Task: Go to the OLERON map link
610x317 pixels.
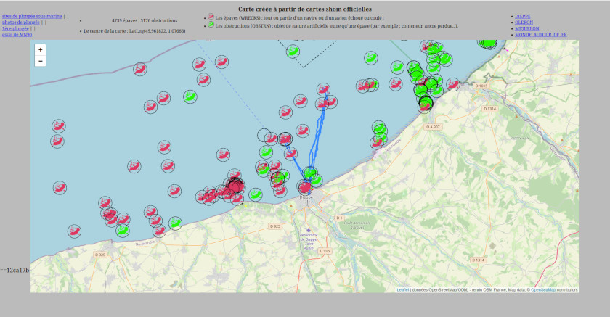Action: tap(524, 22)
